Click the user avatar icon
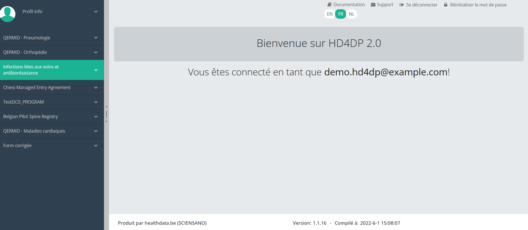Viewport: 528px width, 230px height. 8,13
